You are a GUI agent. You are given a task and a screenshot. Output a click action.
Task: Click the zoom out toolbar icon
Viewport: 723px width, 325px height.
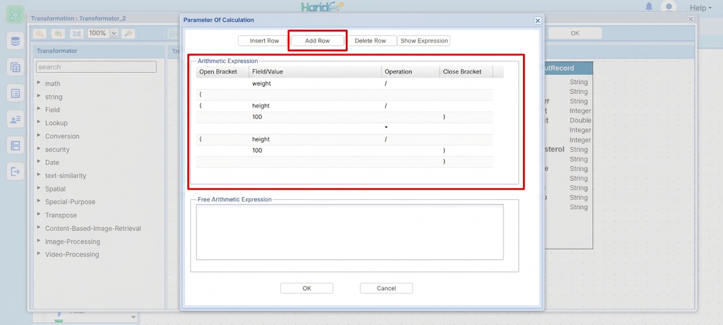[x=40, y=33]
